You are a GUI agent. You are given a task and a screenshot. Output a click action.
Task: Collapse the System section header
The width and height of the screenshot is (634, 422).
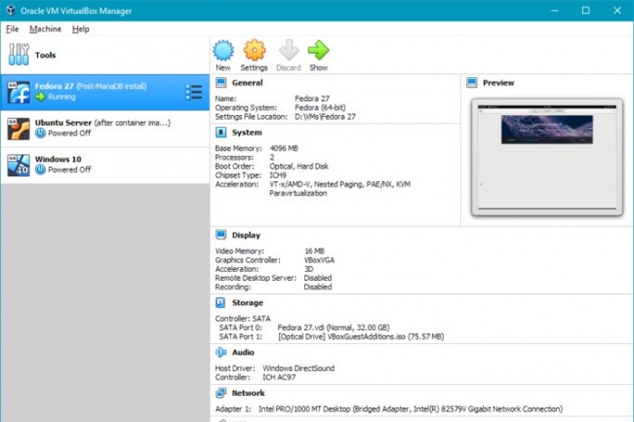pos(246,132)
